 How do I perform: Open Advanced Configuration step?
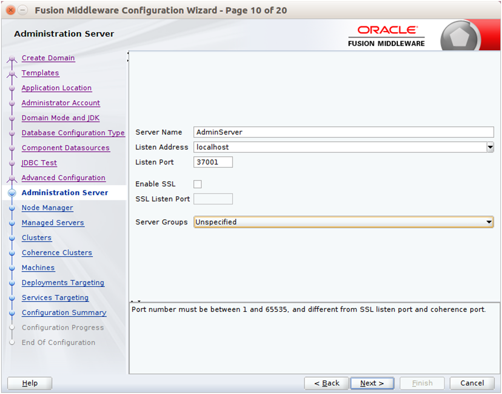point(64,178)
